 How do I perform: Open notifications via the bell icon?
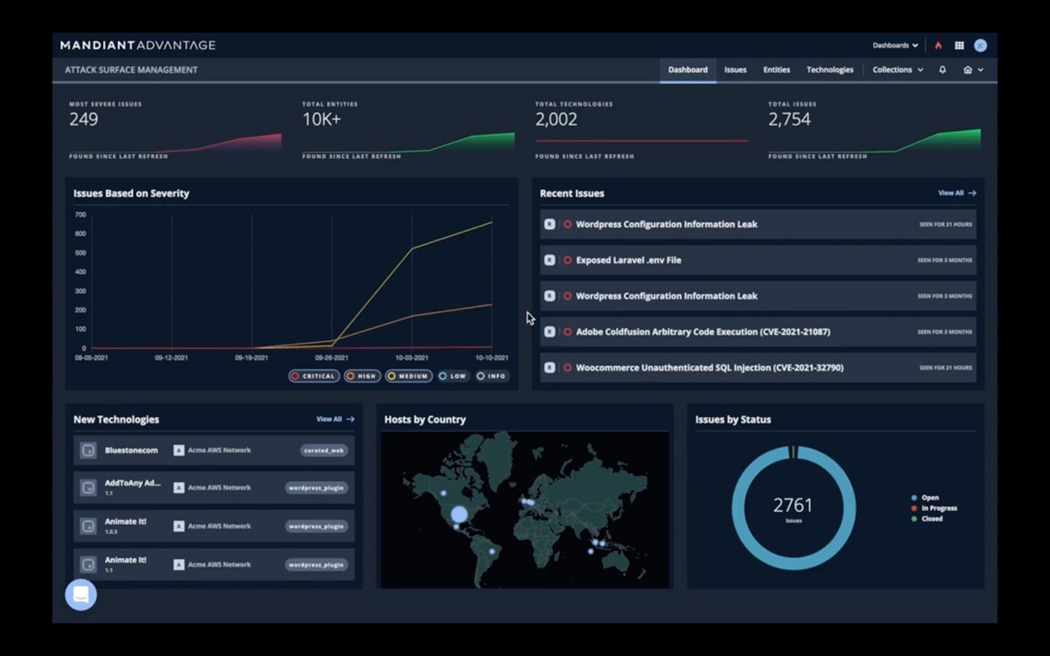(x=942, y=69)
